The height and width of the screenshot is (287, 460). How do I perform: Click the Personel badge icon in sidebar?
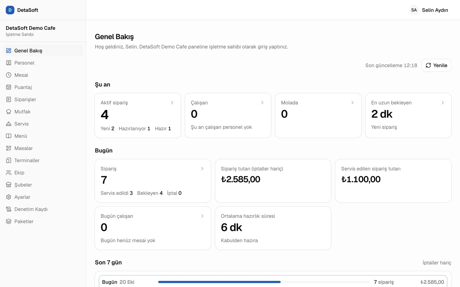pos(9,63)
